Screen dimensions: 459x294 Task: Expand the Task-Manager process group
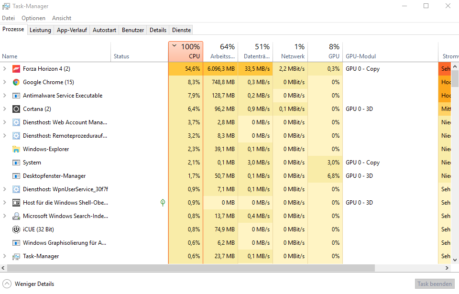pyautogui.click(x=4, y=256)
